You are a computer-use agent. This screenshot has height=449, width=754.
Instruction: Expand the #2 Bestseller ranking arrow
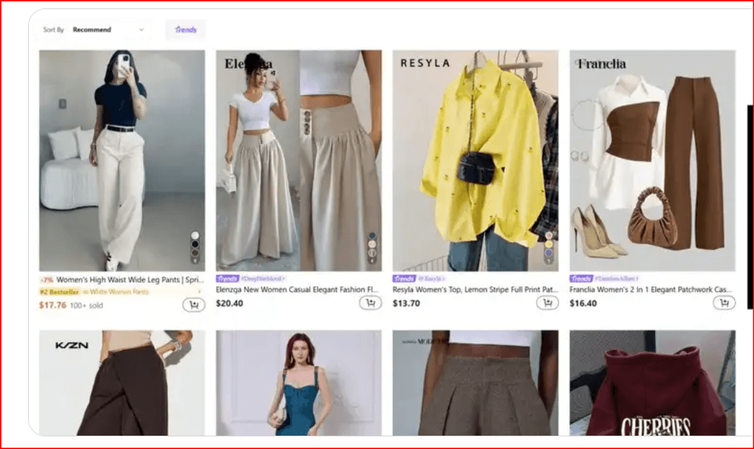200,291
